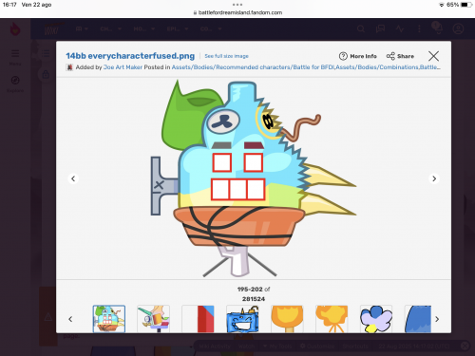Click the fused character main image

254,178
